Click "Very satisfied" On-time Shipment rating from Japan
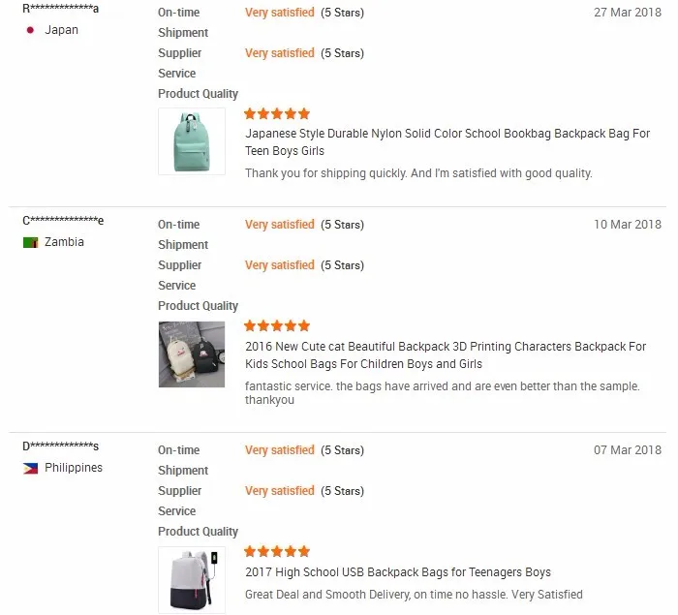The image size is (678, 615). [x=280, y=13]
